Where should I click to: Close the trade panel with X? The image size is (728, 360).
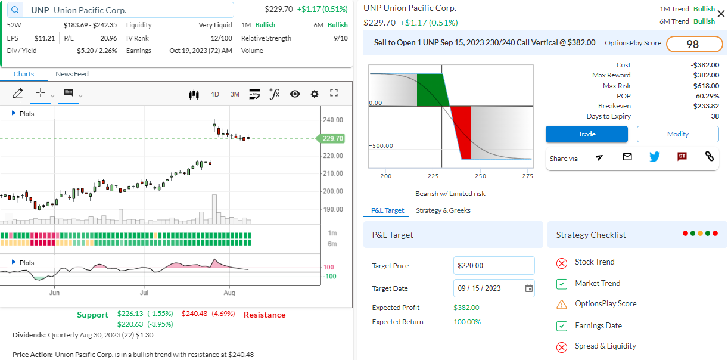pyautogui.click(x=721, y=13)
